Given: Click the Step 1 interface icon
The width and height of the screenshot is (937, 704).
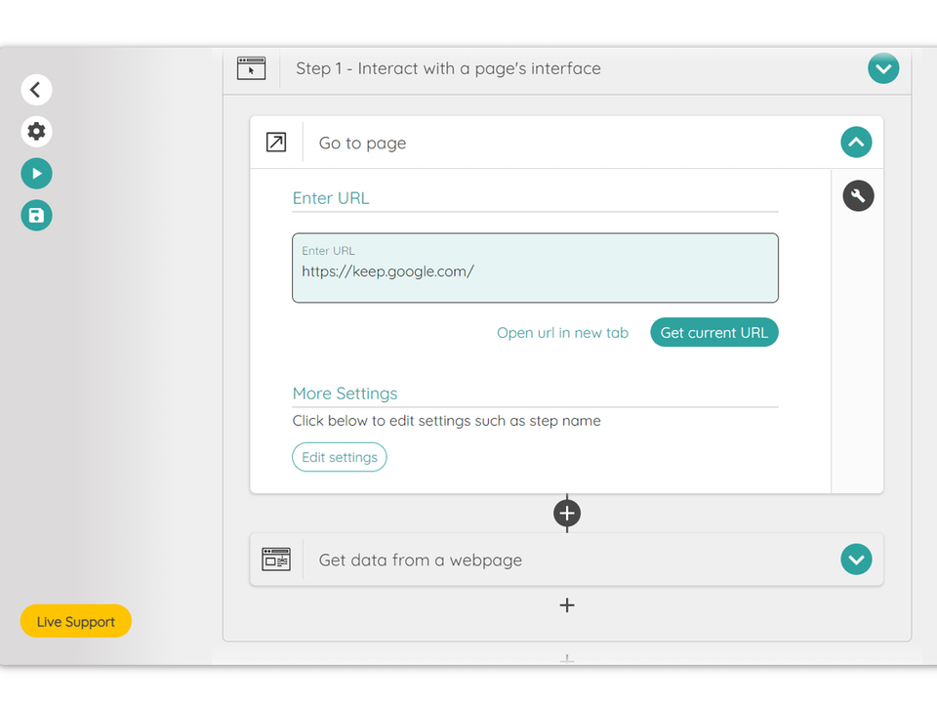Looking at the screenshot, I should tap(252, 68).
